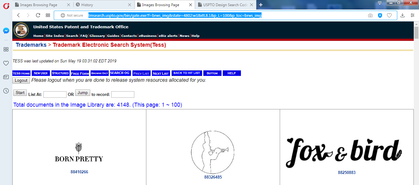
Task: Close the active Images Browsing Page tab
Action: (x=191, y=5)
